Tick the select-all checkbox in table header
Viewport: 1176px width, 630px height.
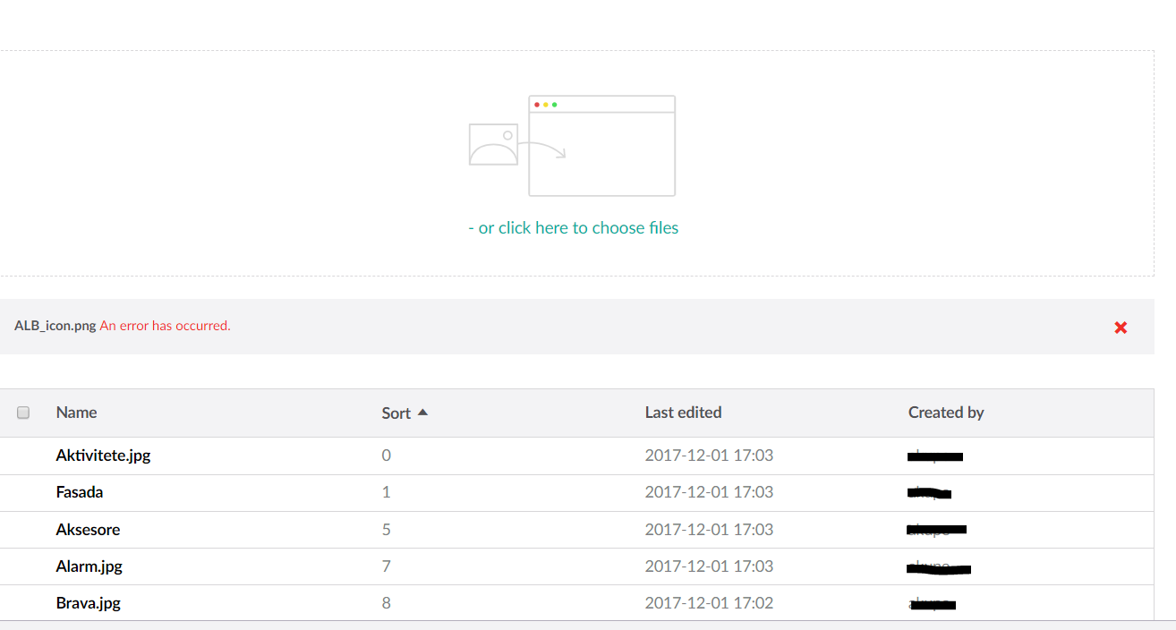click(x=24, y=413)
